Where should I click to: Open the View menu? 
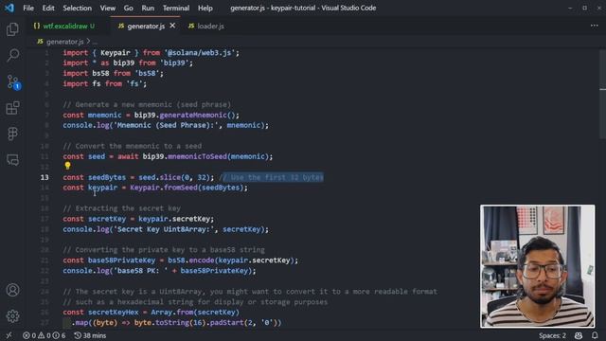(x=107, y=8)
